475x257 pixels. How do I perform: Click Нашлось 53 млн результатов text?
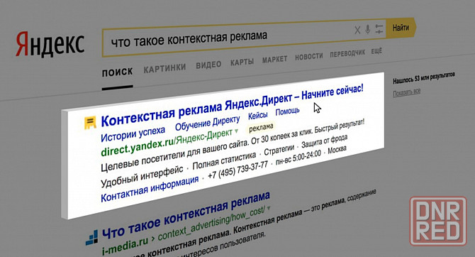click(x=424, y=77)
